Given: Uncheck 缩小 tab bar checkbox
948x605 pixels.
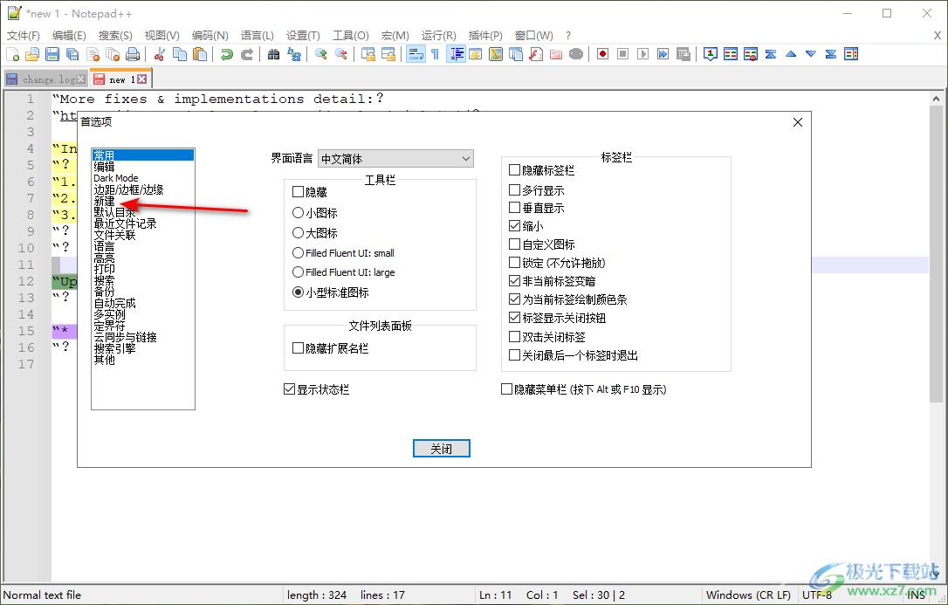Looking at the screenshot, I should point(514,225).
